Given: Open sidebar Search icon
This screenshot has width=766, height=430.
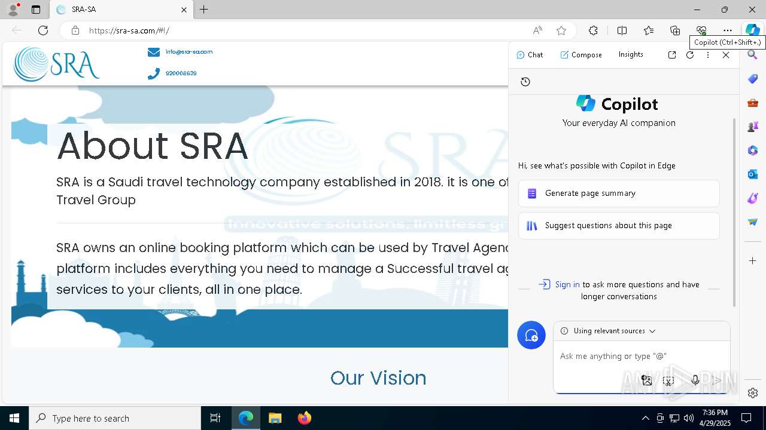Looking at the screenshot, I should point(753,55).
